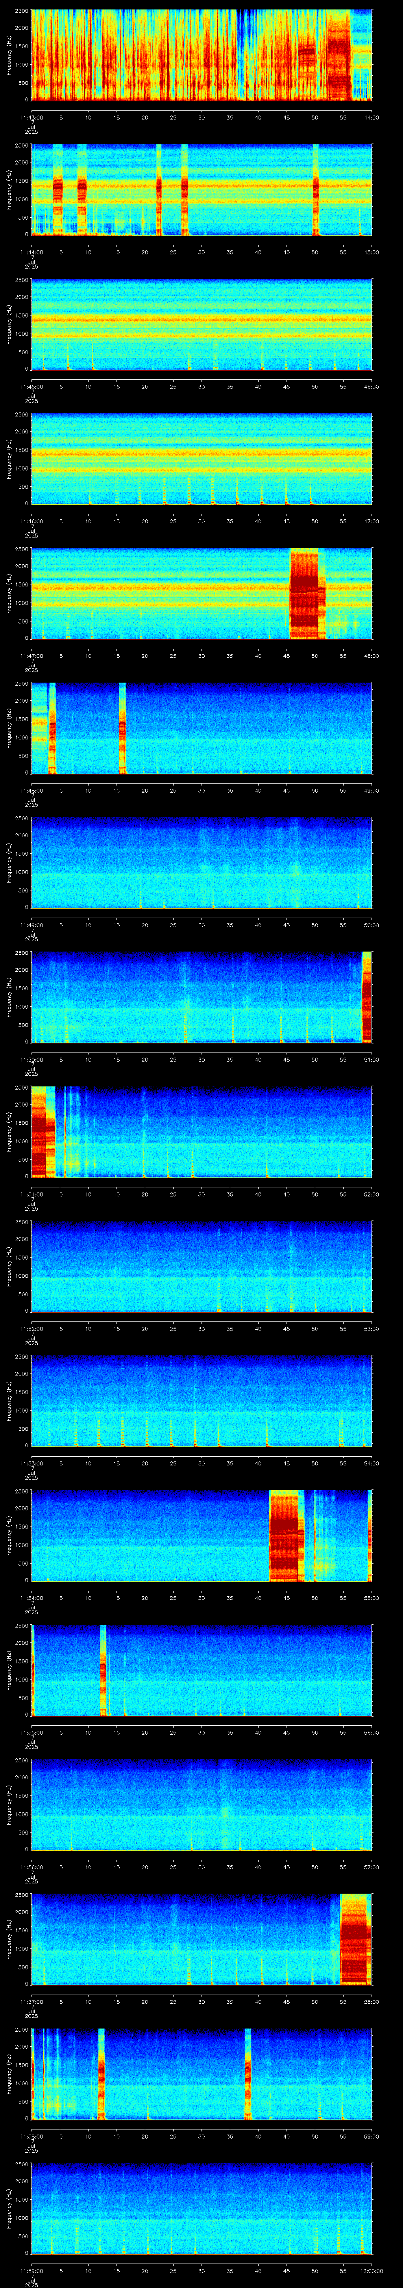The image size is (403, 2288).
Task: Click the 11:53:00 spectrogram panel
Action: click(201, 1401)
